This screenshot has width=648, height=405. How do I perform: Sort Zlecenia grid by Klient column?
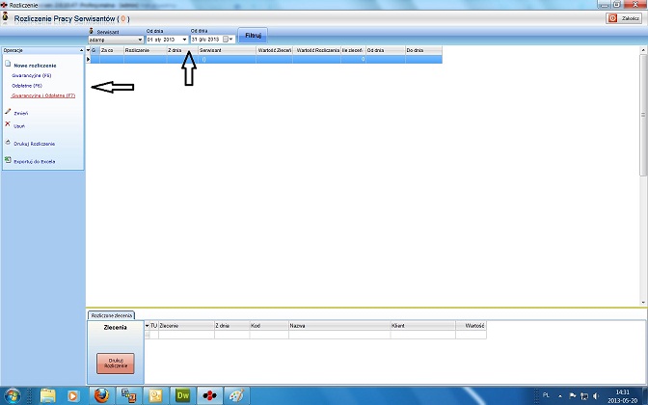tap(422, 326)
